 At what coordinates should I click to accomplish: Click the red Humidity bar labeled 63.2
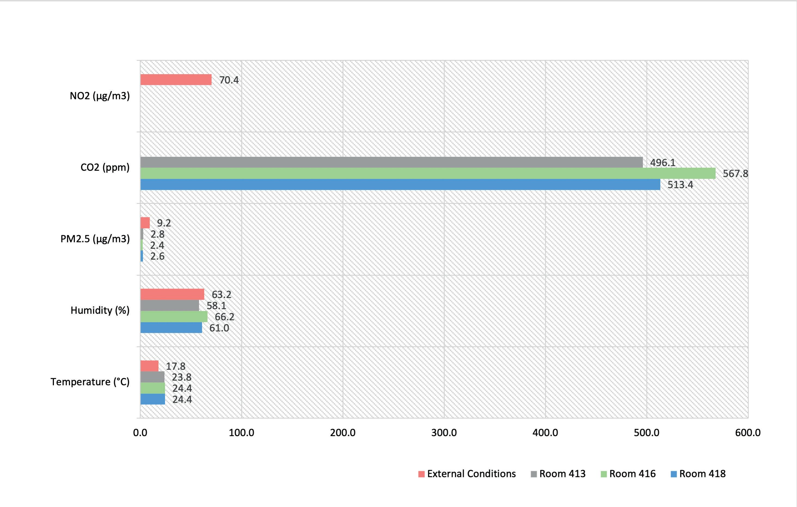(x=172, y=294)
